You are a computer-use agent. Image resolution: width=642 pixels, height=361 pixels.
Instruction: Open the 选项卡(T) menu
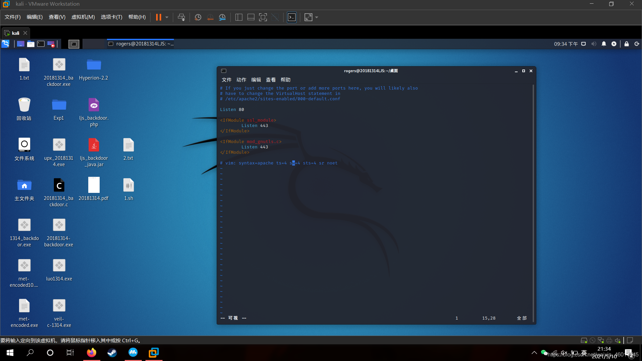tap(112, 17)
